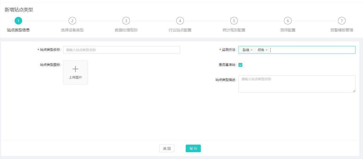Click the step 6 circle icon
The height and width of the screenshot is (159, 363).
tap(288, 21)
